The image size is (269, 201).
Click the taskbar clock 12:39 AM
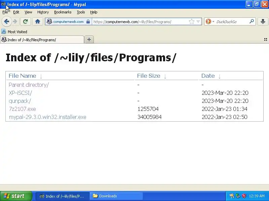coord(257,196)
